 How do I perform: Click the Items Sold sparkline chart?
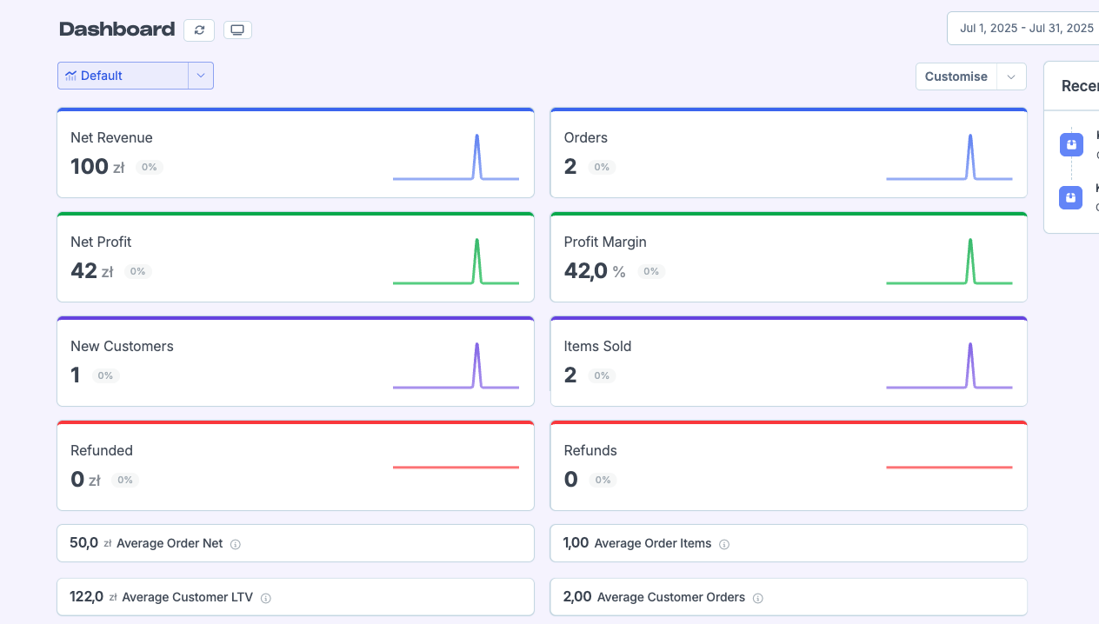(949, 365)
